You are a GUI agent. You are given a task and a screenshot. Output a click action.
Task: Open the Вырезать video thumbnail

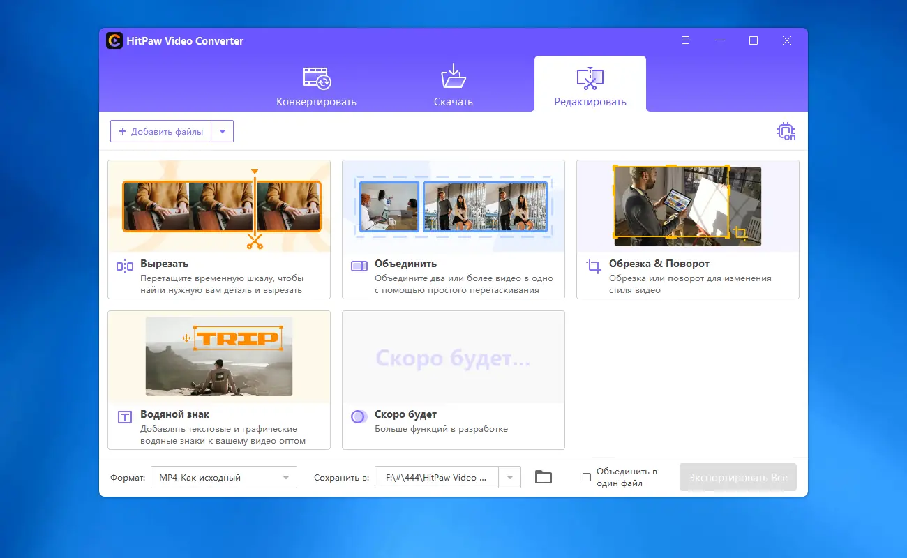coord(219,206)
